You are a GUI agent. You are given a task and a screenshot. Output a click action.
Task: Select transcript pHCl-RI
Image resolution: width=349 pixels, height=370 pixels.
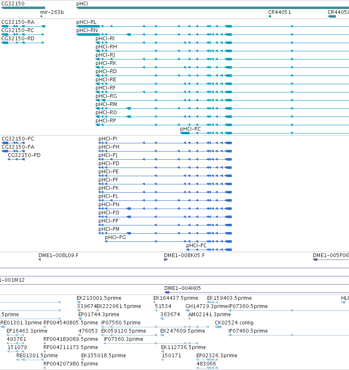coord(105,39)
